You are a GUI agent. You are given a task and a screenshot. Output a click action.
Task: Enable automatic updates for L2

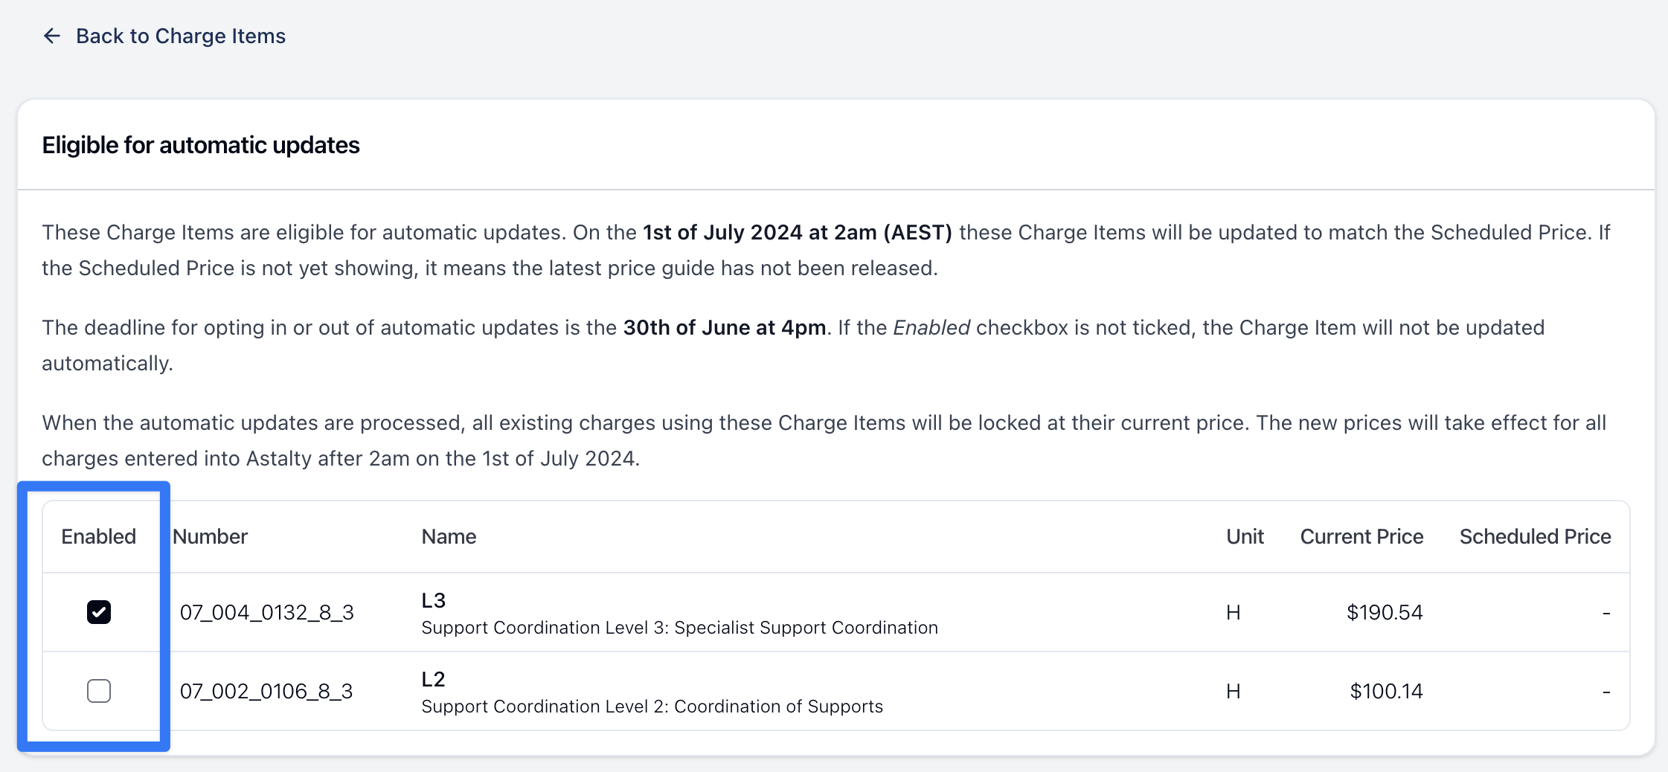(99, 691)
